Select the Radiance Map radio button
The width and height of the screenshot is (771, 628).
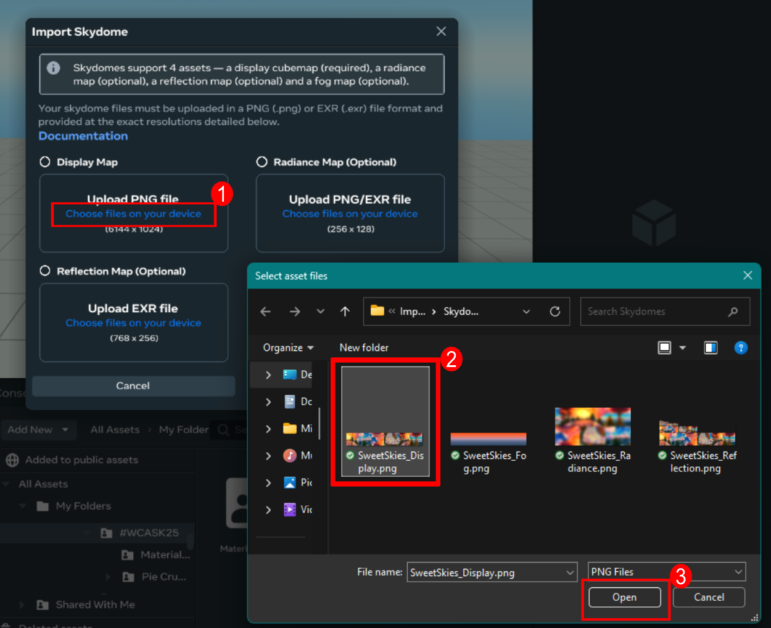262,162
